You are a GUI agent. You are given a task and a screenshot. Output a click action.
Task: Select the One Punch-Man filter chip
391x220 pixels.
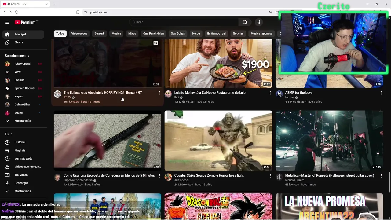pos(153,33)
